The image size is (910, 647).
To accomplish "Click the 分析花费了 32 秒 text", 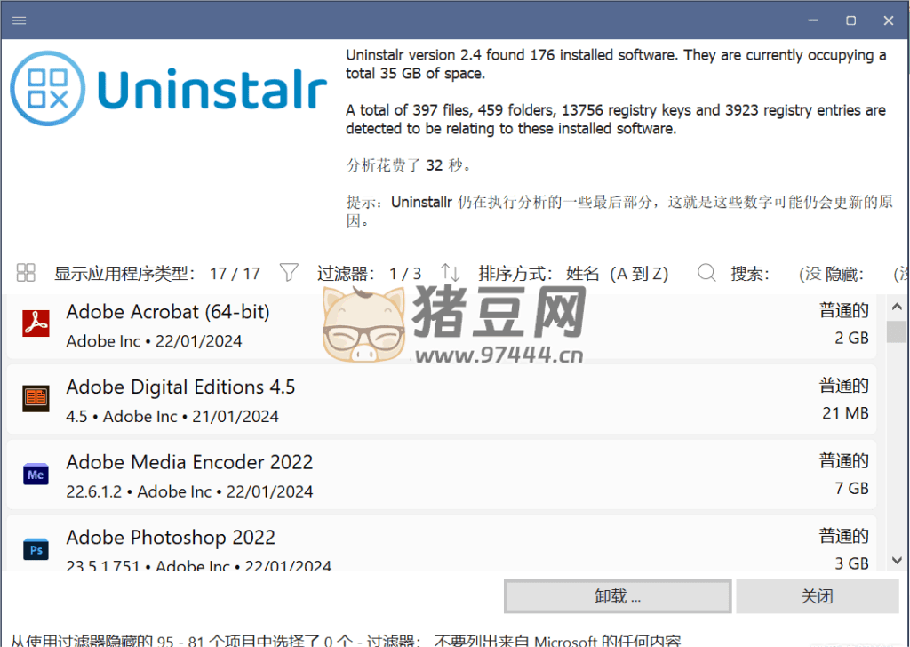I will [409, 165].
